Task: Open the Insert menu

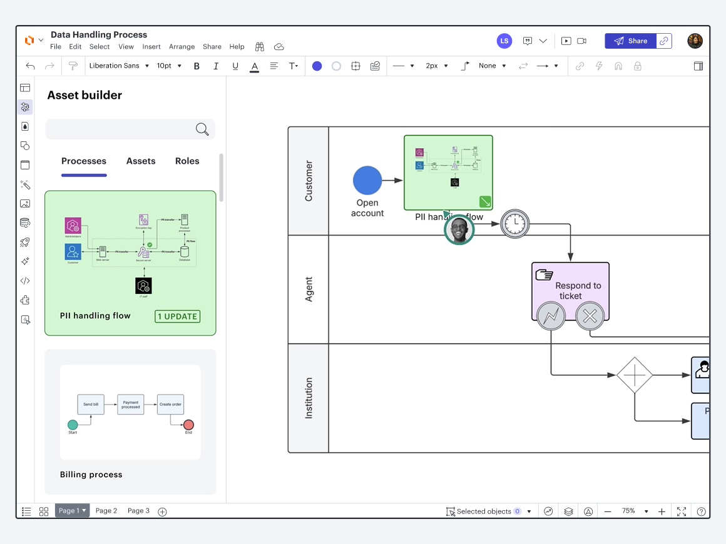Action: [x=151, y=47]
